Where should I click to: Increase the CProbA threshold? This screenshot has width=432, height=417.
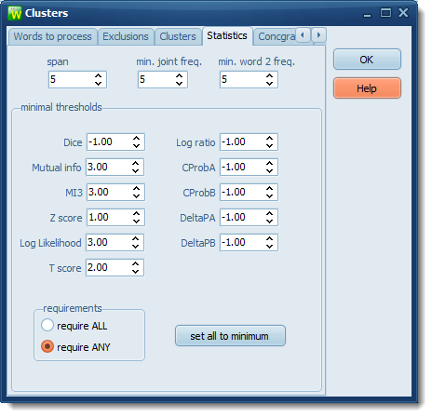(270, 163)
